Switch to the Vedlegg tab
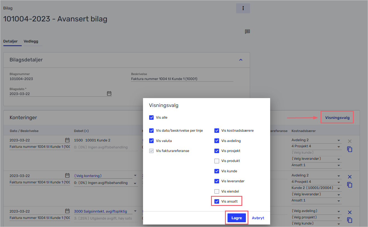 click(x=31, y=41)
